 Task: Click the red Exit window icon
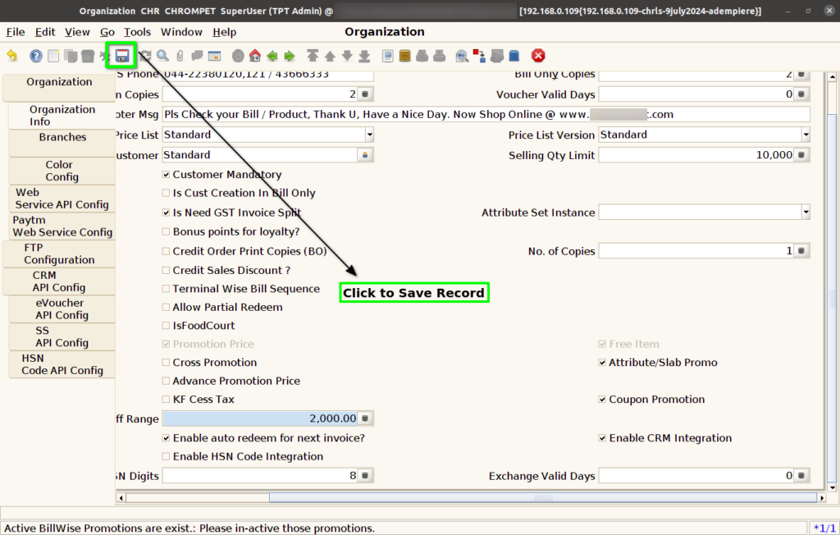538,56
